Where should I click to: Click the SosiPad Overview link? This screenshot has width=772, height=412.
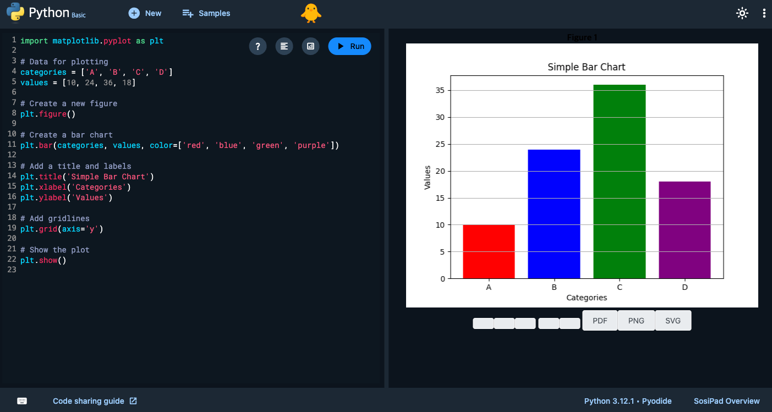click(x=726, y=401)
